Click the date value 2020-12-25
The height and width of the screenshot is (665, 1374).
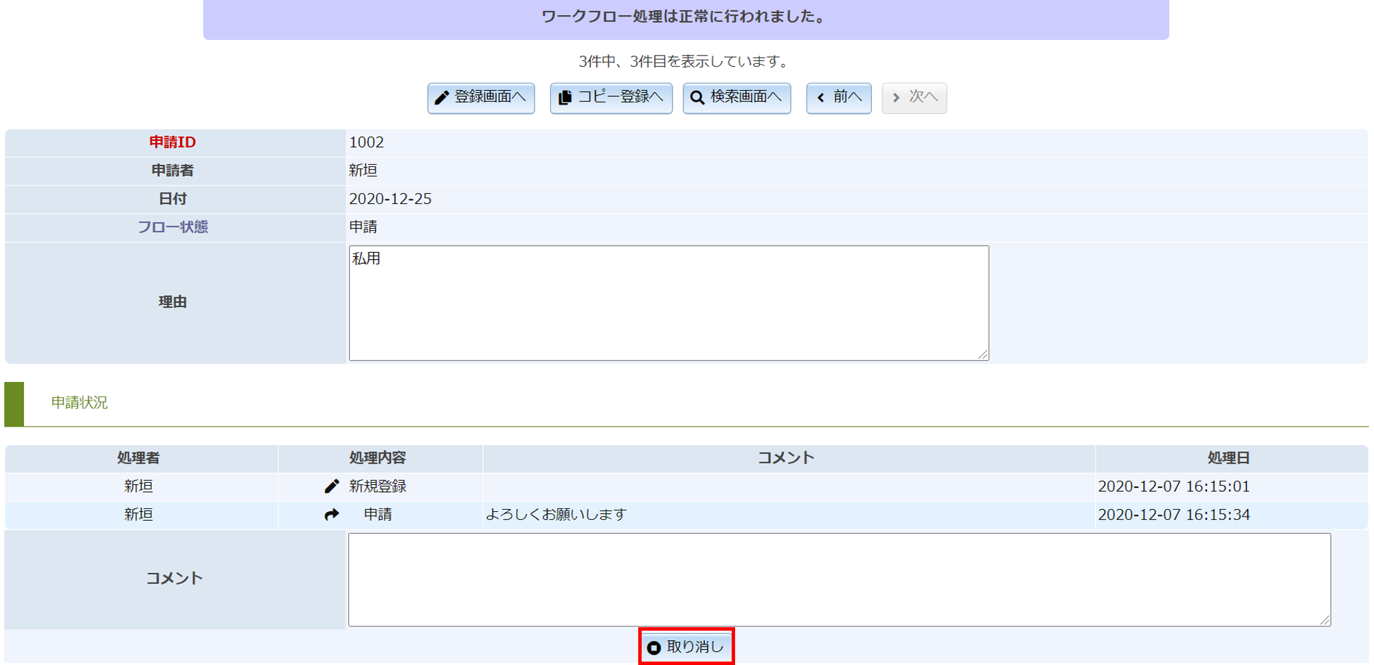[x=390, y=199]
